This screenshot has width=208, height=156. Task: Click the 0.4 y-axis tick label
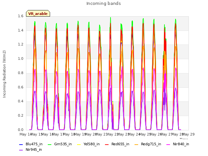coord(20,101)
